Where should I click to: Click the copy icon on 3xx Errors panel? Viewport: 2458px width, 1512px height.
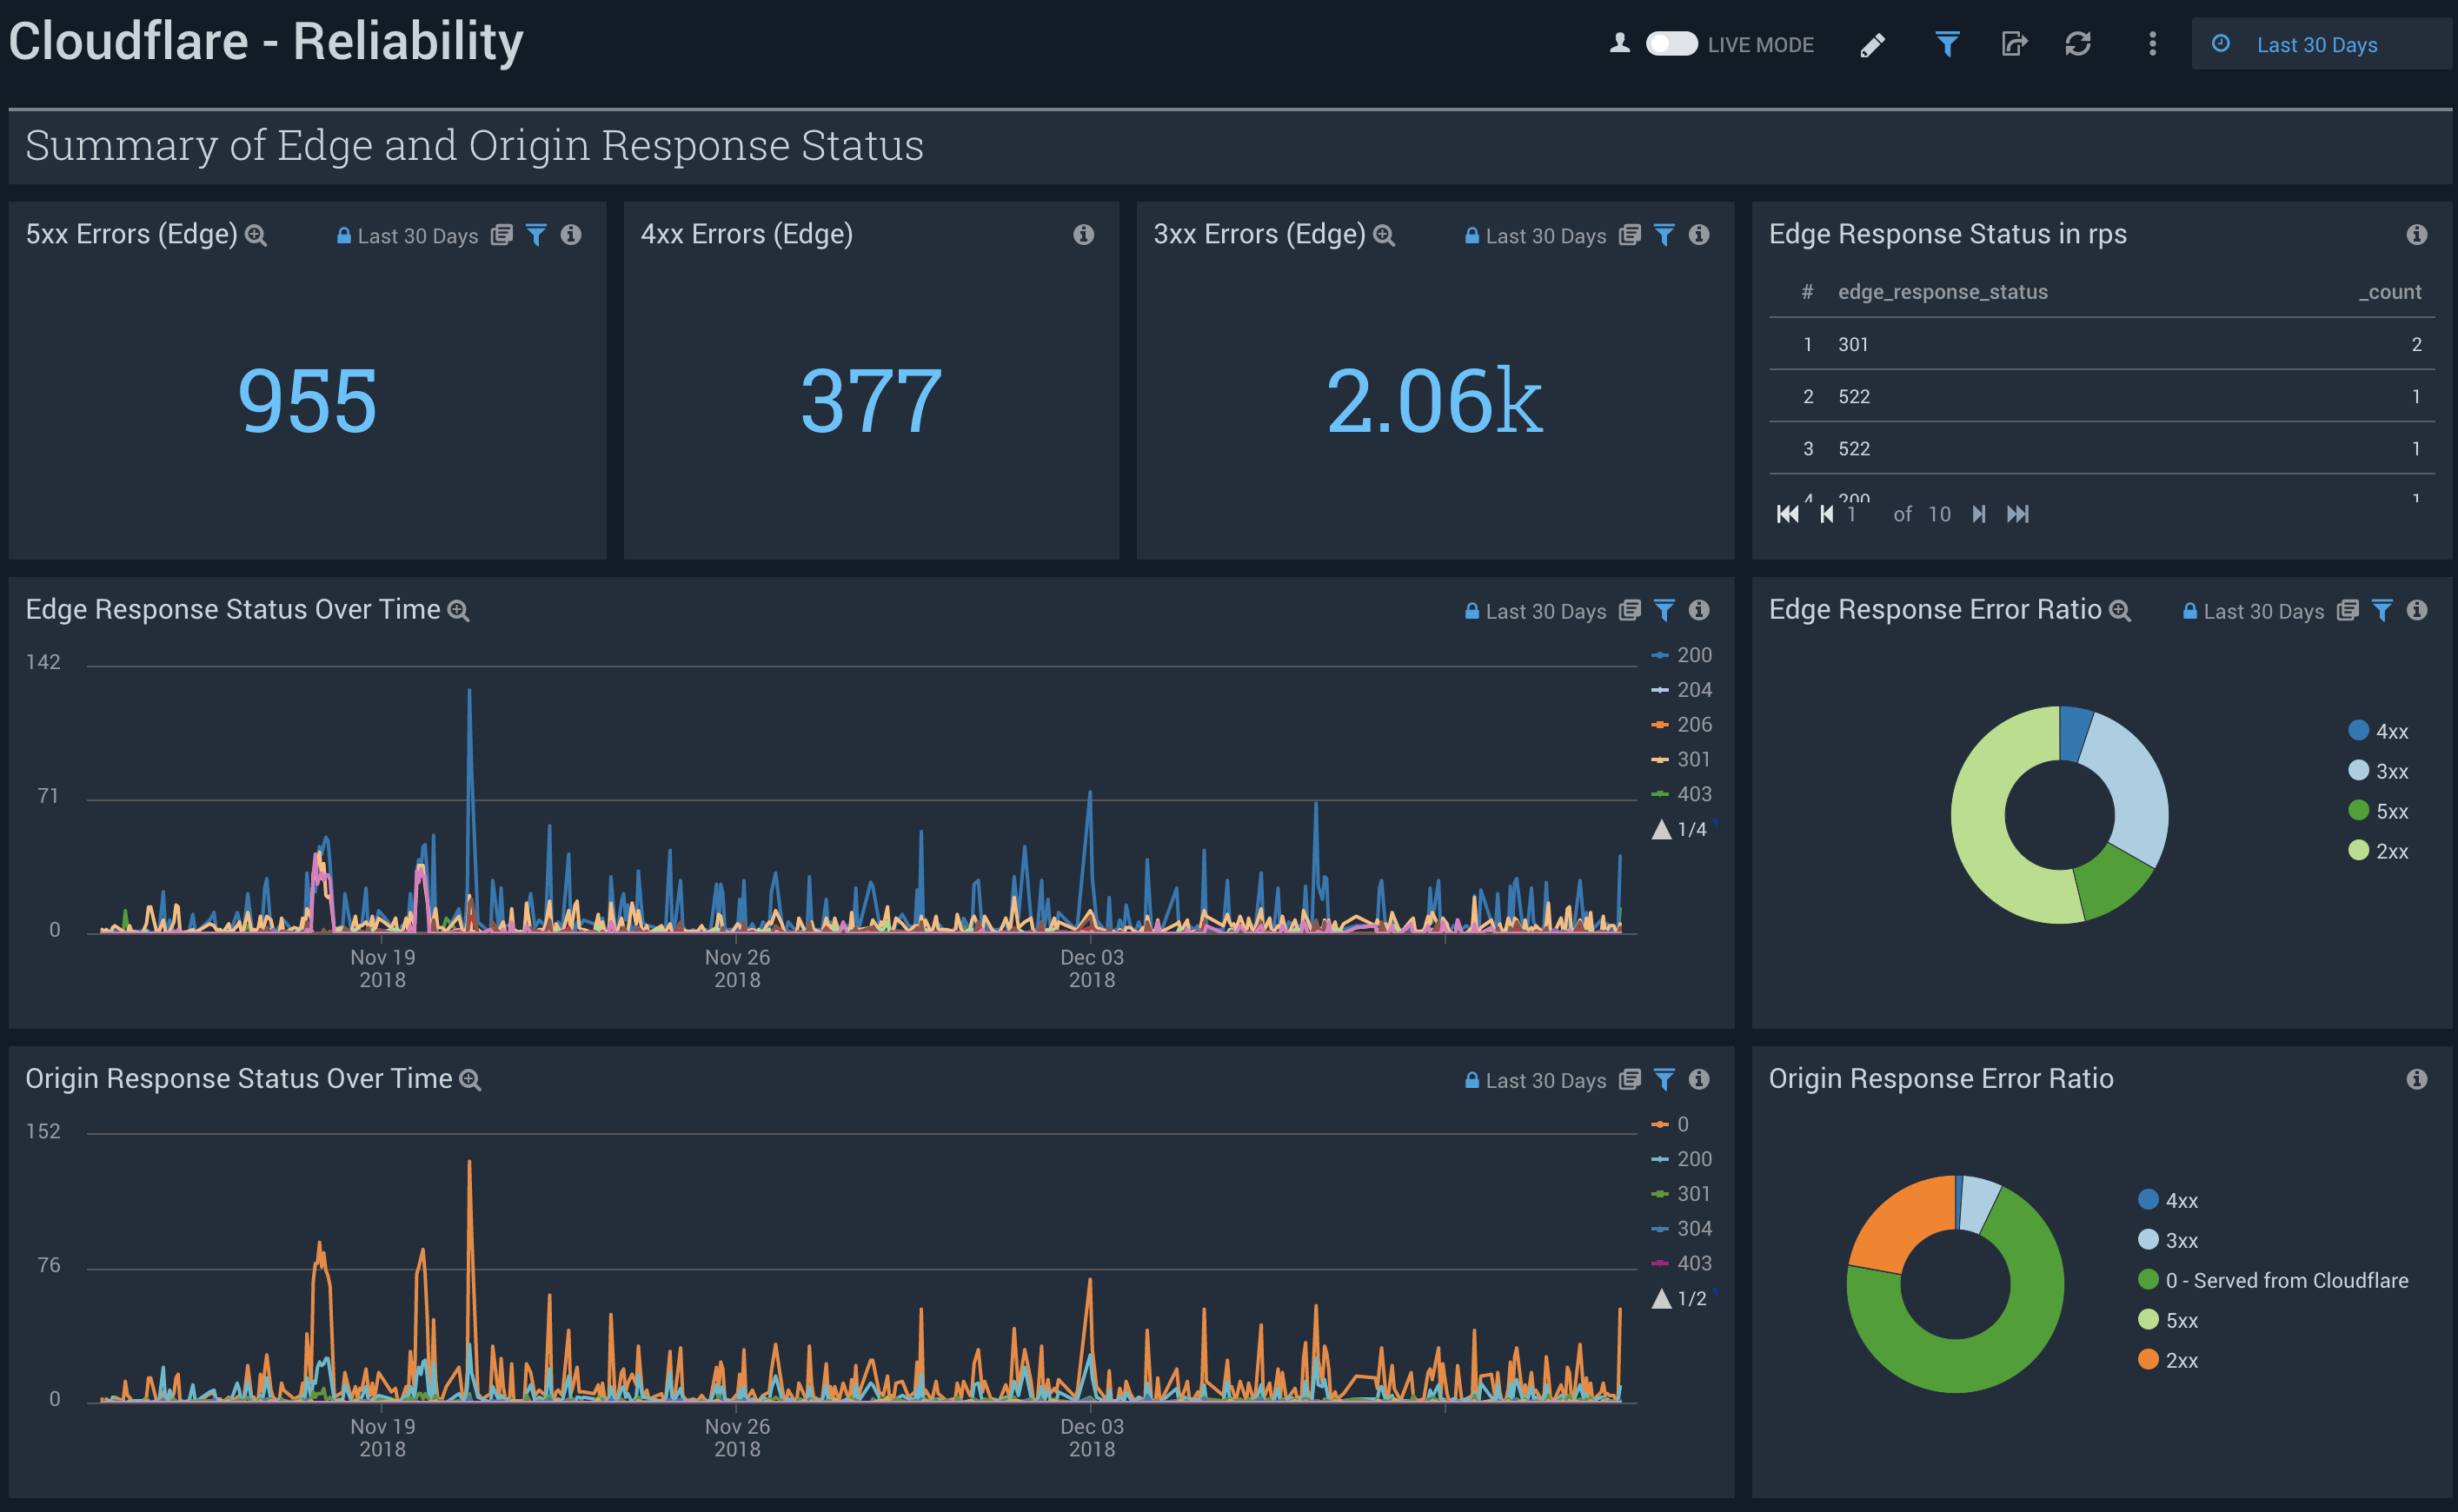click(x=1630, y=235)
